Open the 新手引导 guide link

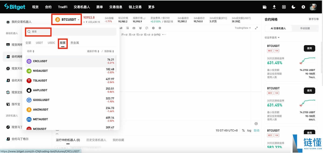(x=314, y=19)
